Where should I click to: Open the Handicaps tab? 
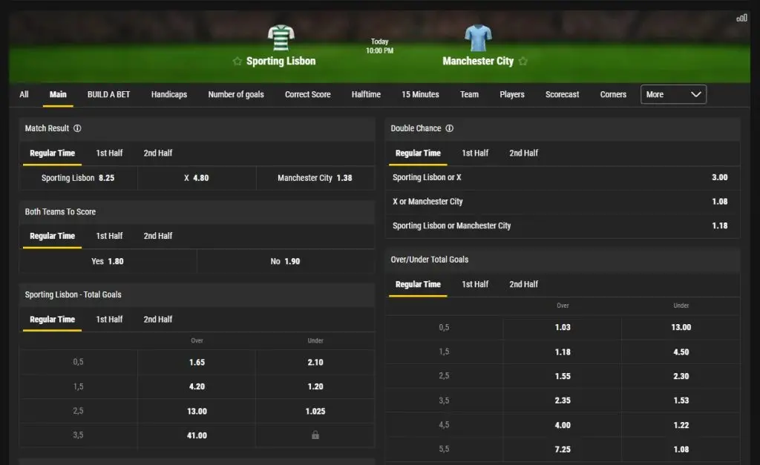point(169,94)
